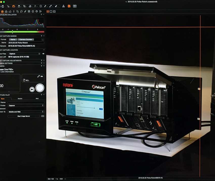Select the circular Spot Removal tool
Image resolution: width=215 pixels, height=181 pixels.
click(x=41, y=6)
